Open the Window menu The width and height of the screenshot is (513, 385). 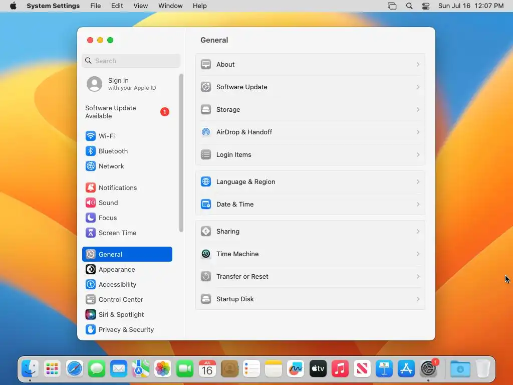coord(170,6)
